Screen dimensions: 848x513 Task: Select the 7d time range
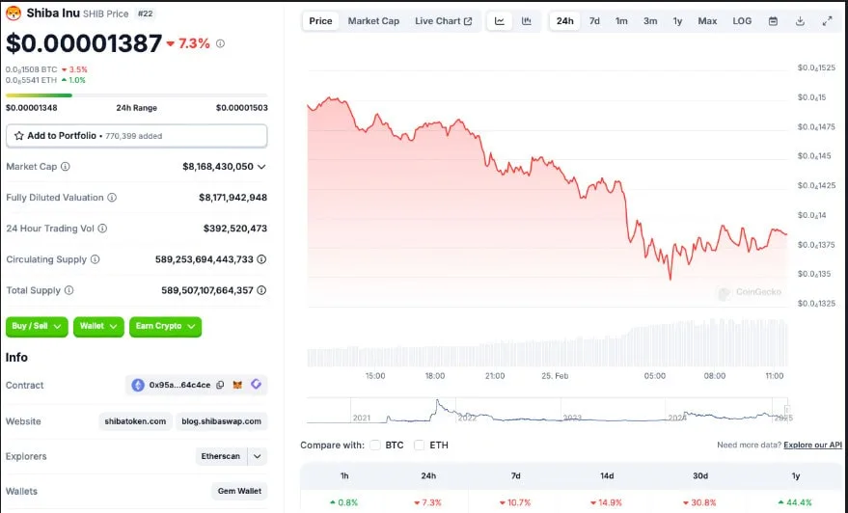click(x=594, y=21)
